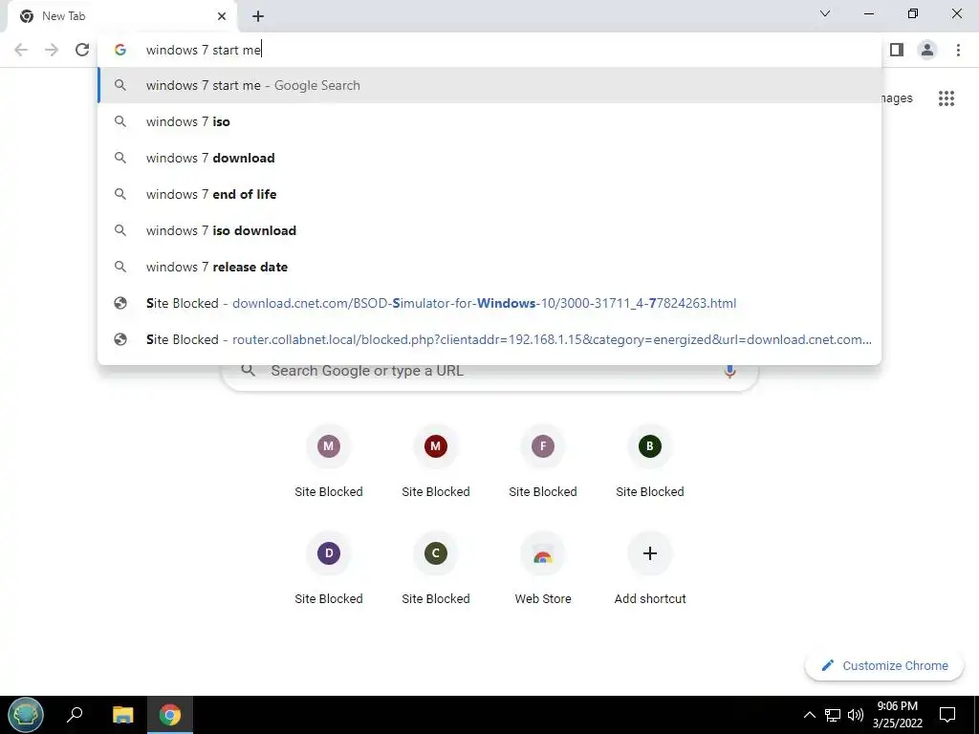Open the clock showing 9:06 PM
Screen dimensions: 979x734
897,715
